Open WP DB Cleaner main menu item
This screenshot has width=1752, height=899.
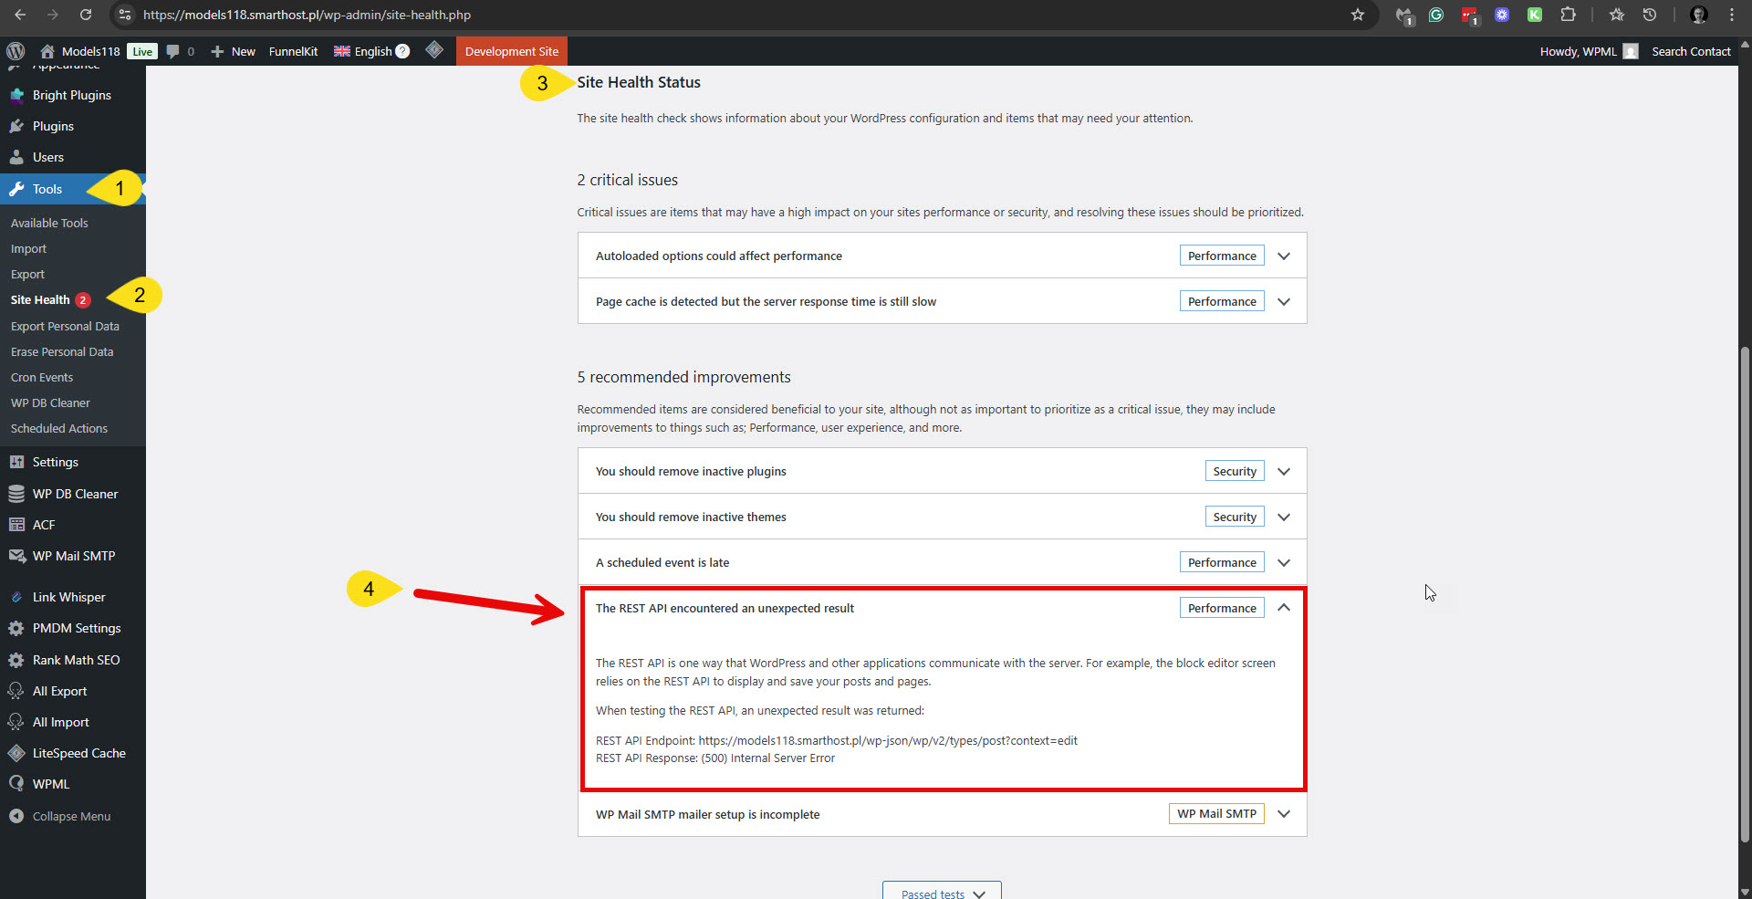[x=73, y=494]
